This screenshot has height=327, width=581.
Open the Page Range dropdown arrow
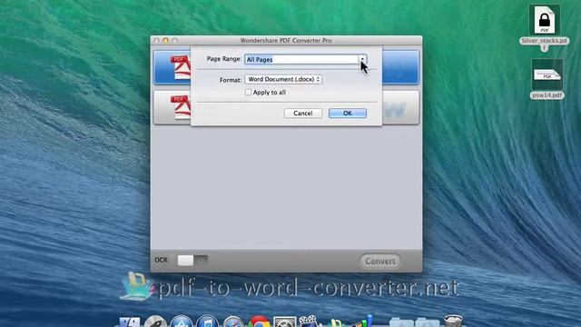(363, 59)
